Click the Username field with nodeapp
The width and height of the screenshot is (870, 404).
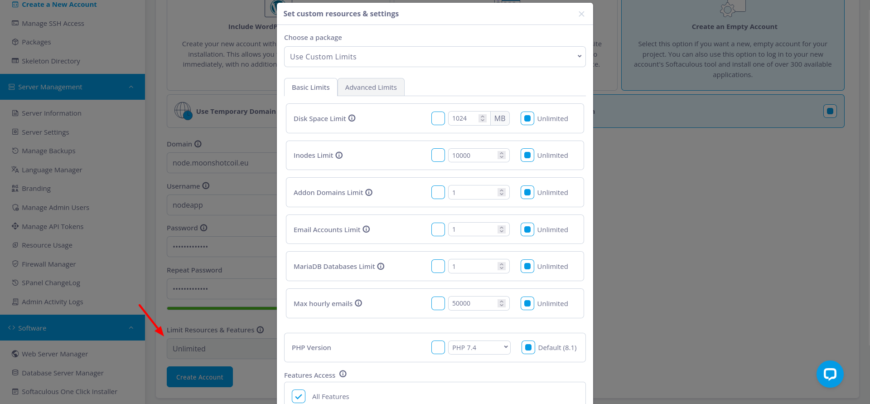[x=222, y=205]
